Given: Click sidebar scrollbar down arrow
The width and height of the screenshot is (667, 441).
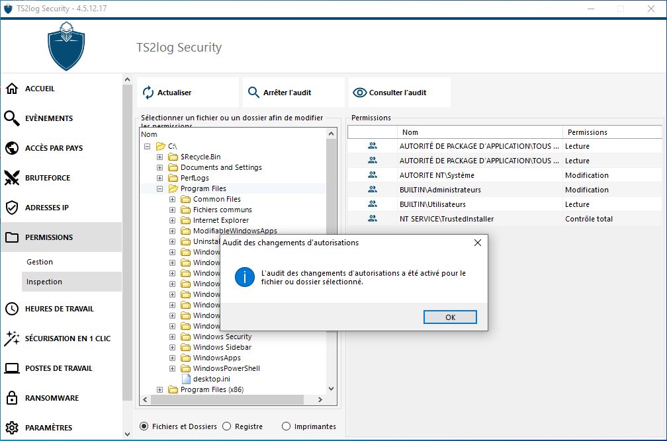Looking at the screenshot, I should 127,434.
